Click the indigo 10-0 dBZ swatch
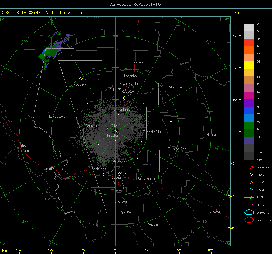272x254 pixels. [249, 141]
